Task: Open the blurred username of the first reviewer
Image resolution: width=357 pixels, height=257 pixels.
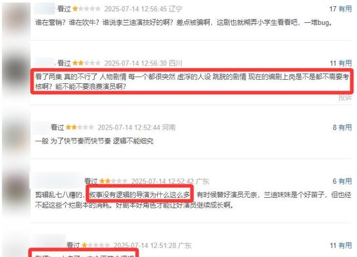Action: [x=45, y=9]
